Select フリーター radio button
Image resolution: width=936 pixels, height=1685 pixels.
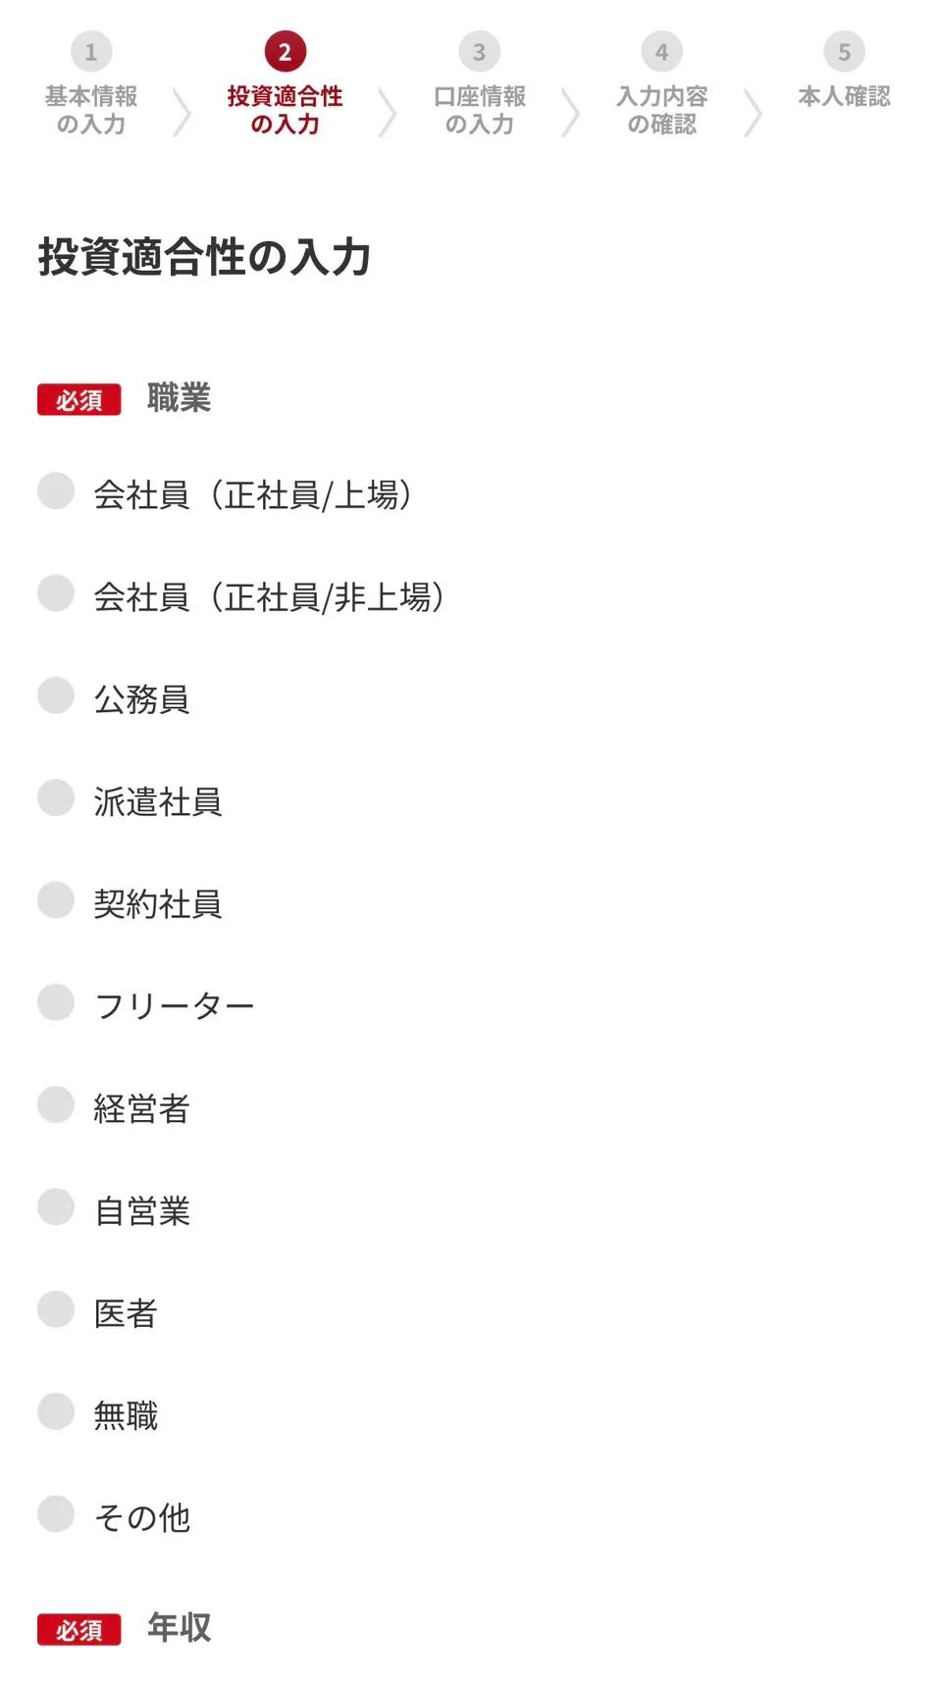tap(56, 1002)
